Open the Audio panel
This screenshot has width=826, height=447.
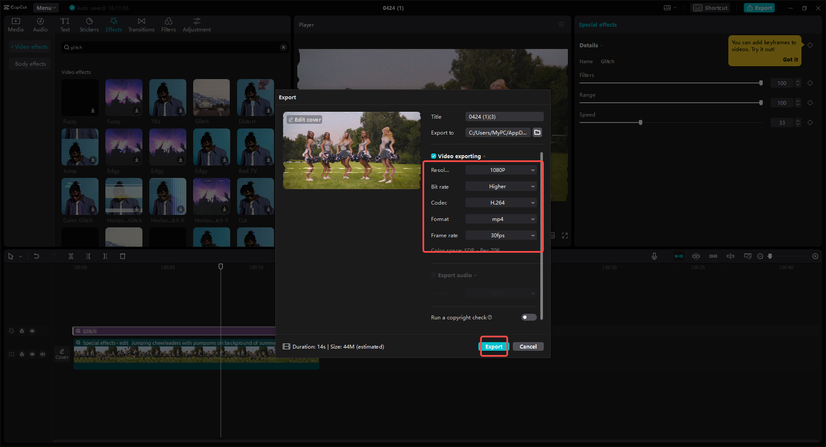point(40,24)
